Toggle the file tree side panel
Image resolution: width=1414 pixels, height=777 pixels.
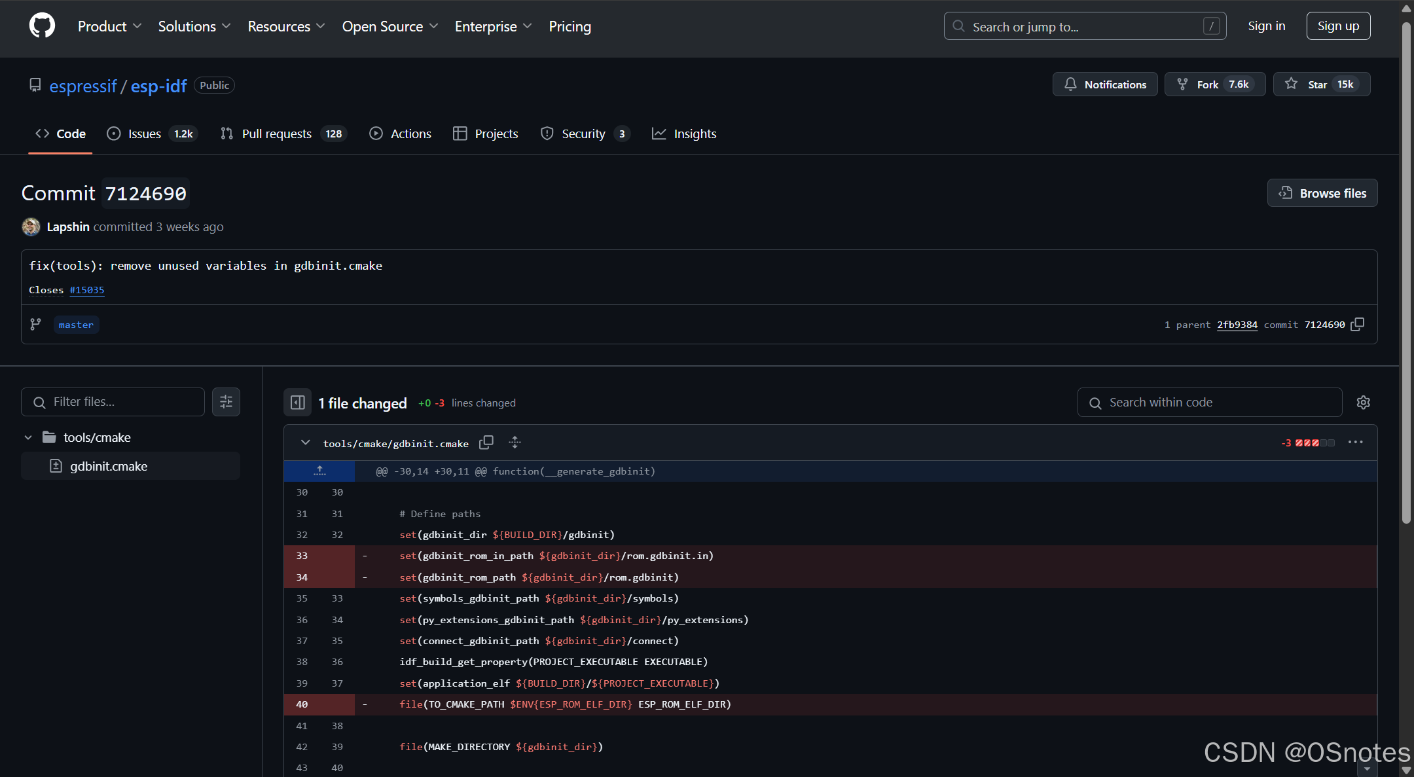pos(297,403)
